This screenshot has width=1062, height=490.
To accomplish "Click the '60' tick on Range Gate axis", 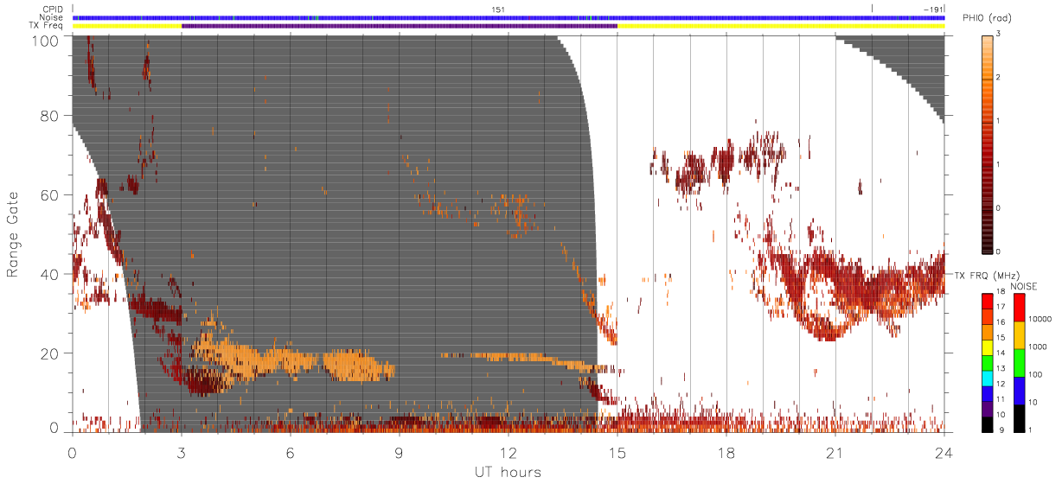I will point(51,195).
